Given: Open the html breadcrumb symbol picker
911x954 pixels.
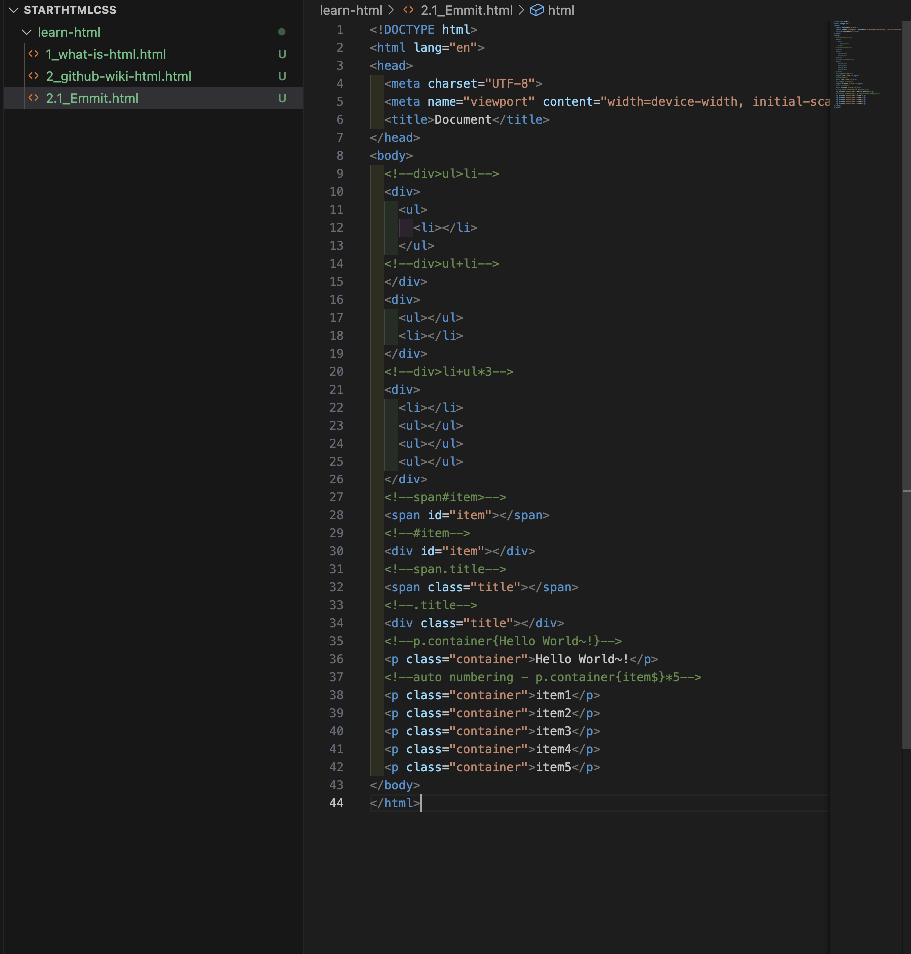Looking at the screenshot, I should click(x=561, y=10).
